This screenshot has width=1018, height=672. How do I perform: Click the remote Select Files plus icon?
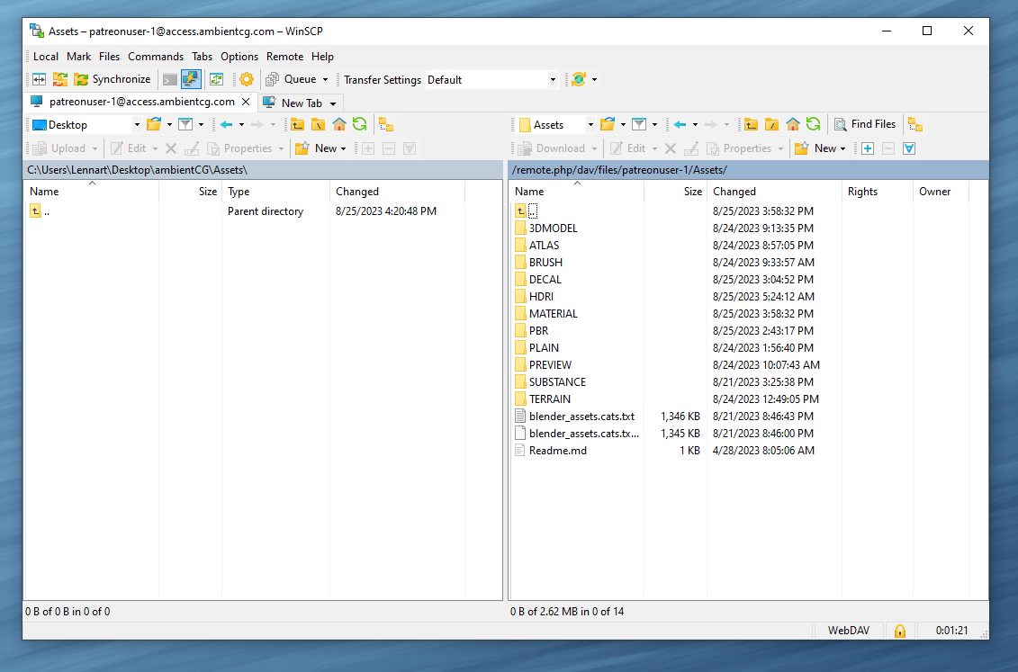(868, 148)
